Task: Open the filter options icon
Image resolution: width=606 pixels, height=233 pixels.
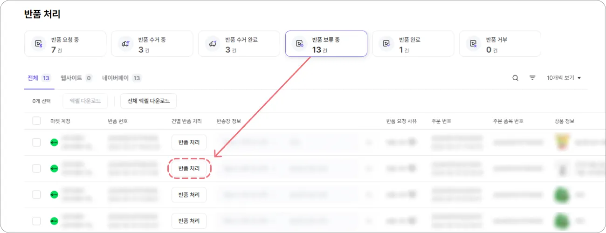Action: click(x=532, y=78)
